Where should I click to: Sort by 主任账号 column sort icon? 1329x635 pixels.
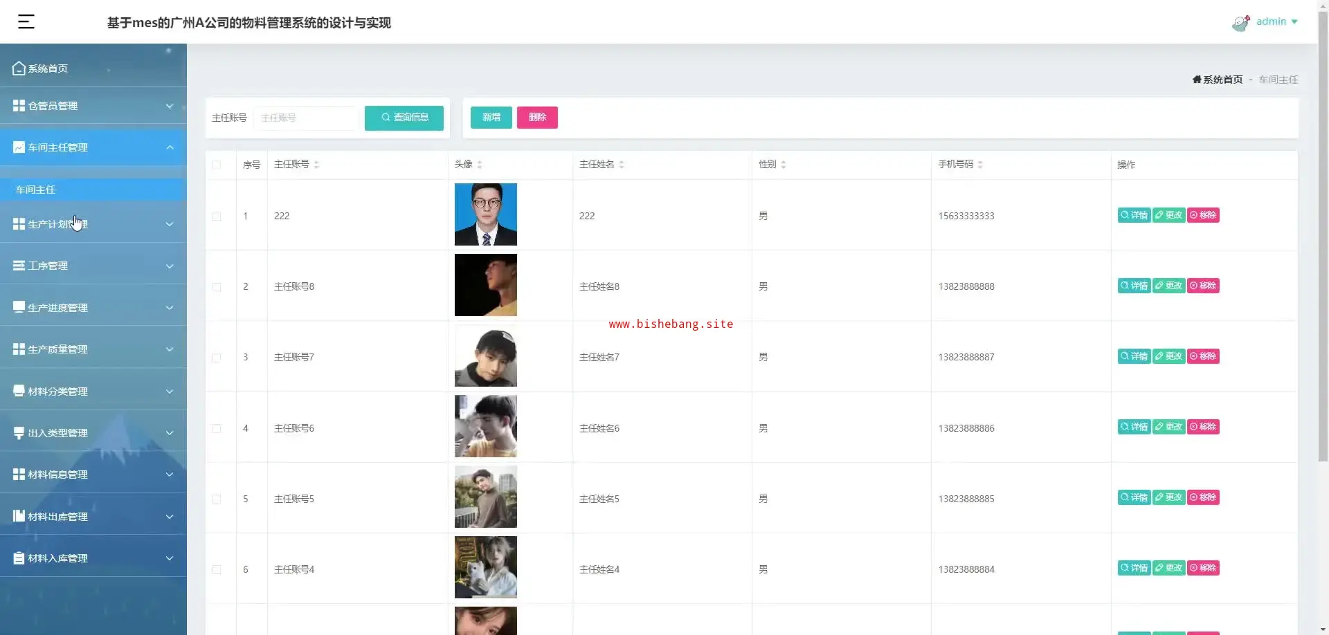tap(316, 165)
